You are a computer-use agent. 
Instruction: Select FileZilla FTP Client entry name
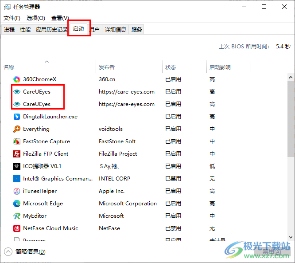coord(46,154)
